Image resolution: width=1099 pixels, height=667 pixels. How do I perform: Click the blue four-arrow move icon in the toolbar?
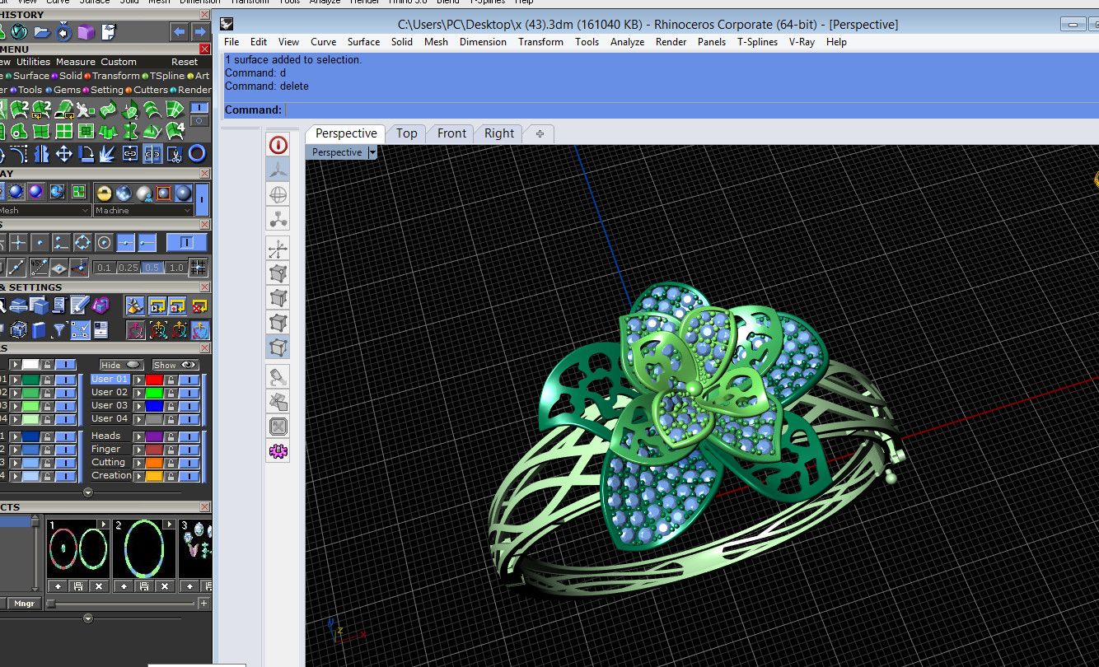[64, 154]
